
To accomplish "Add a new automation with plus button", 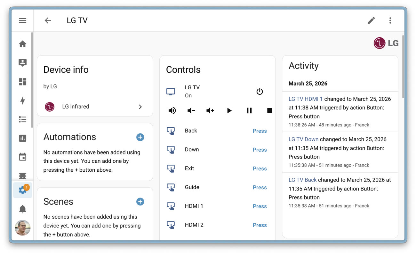I will click(140, 137).
